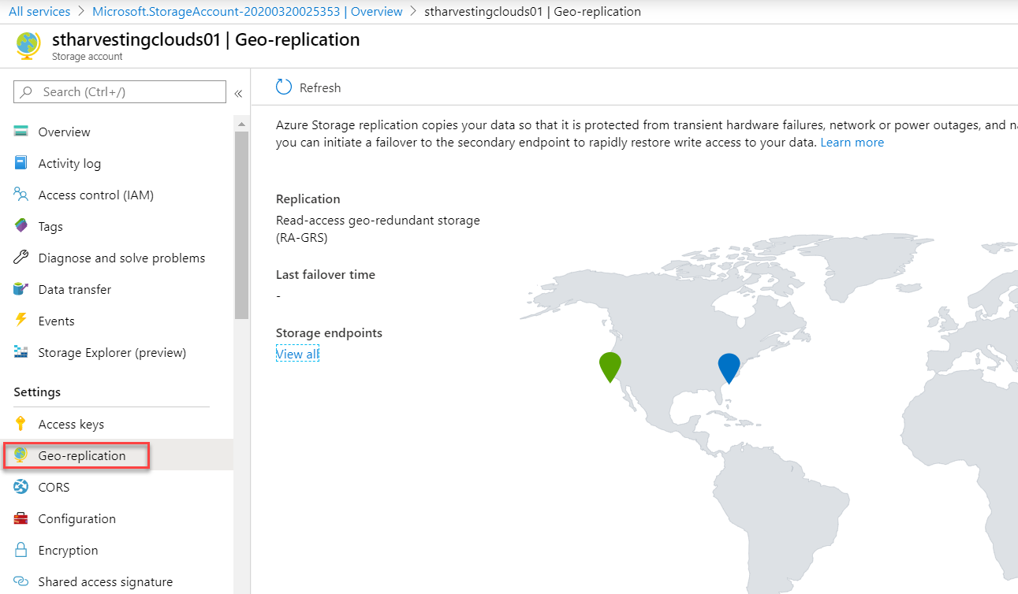Click the Refresh button label
This screenshot has width=1018, height=594.
coord(320,87)
